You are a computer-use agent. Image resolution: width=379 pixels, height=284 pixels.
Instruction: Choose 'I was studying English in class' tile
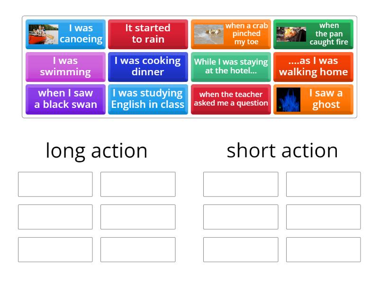click(x=148, y=99)
